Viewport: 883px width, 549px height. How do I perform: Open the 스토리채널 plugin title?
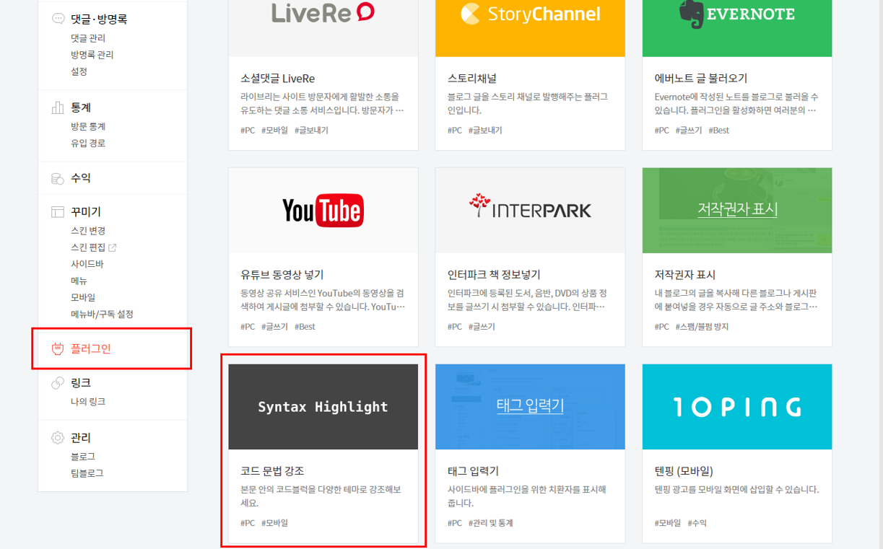click(472, 79)
